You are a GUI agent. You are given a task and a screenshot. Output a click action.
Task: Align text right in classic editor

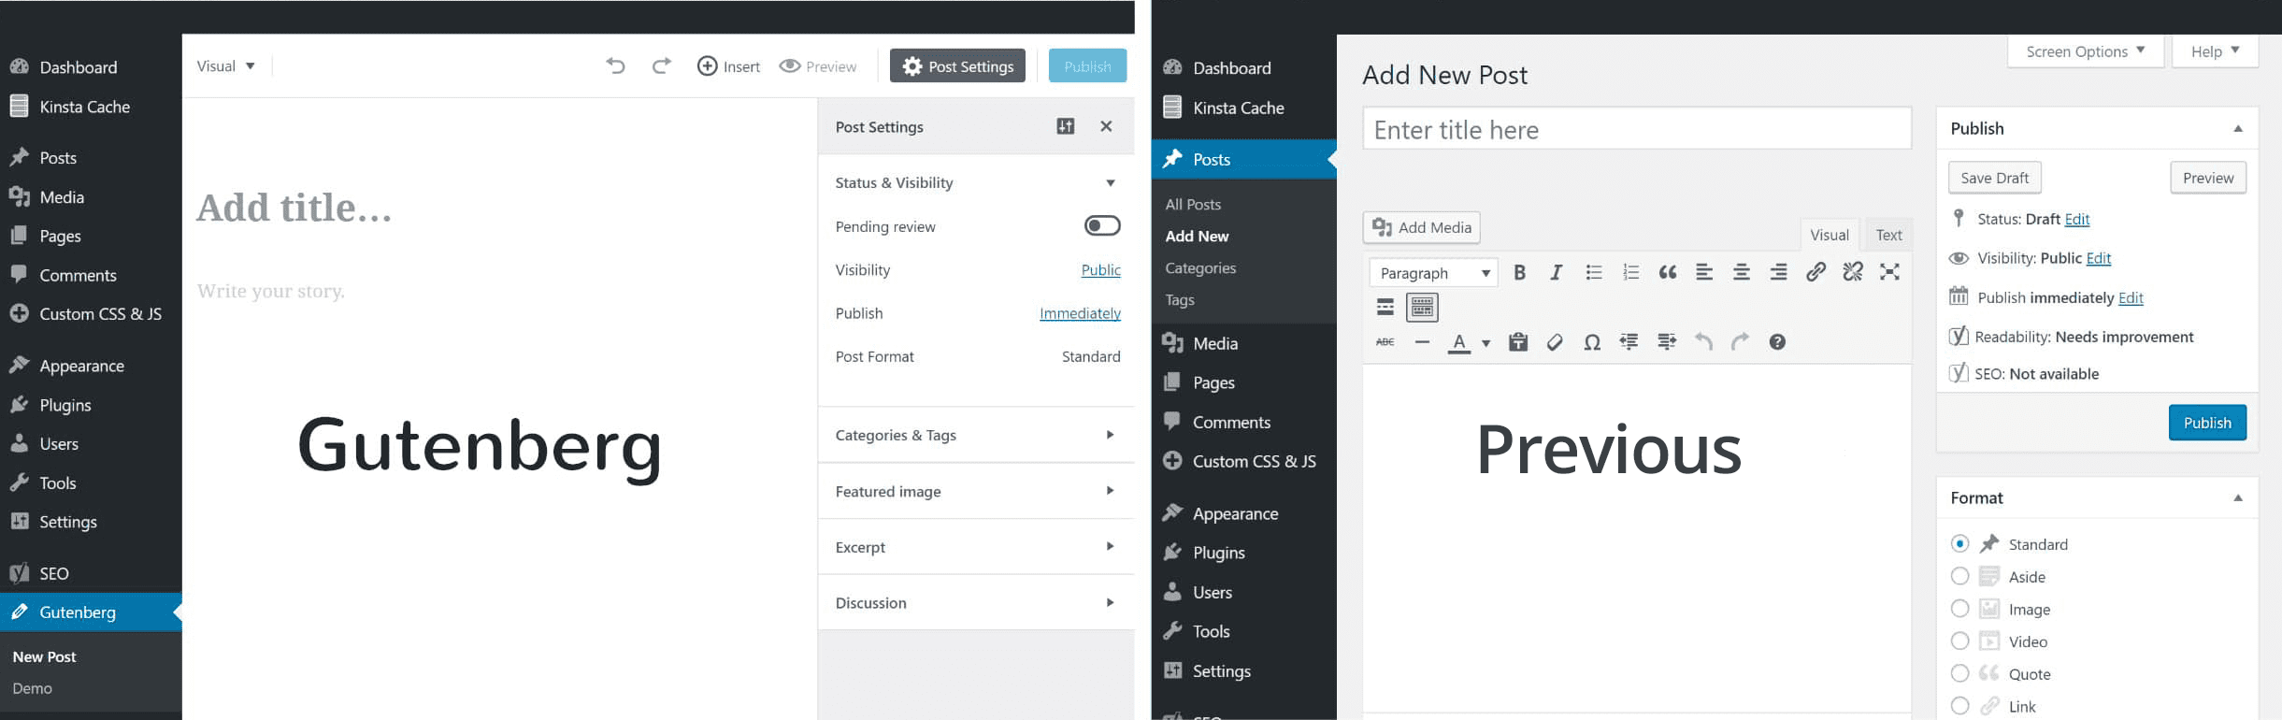tap(1778, 272)
